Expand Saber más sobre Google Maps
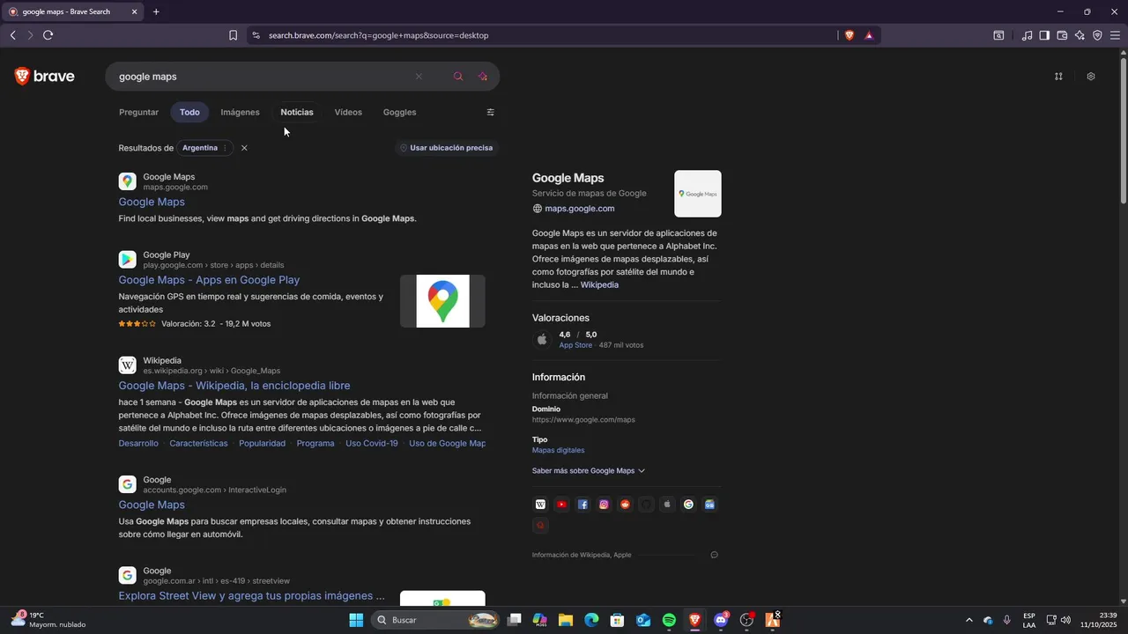 click(x=589, y=471)
